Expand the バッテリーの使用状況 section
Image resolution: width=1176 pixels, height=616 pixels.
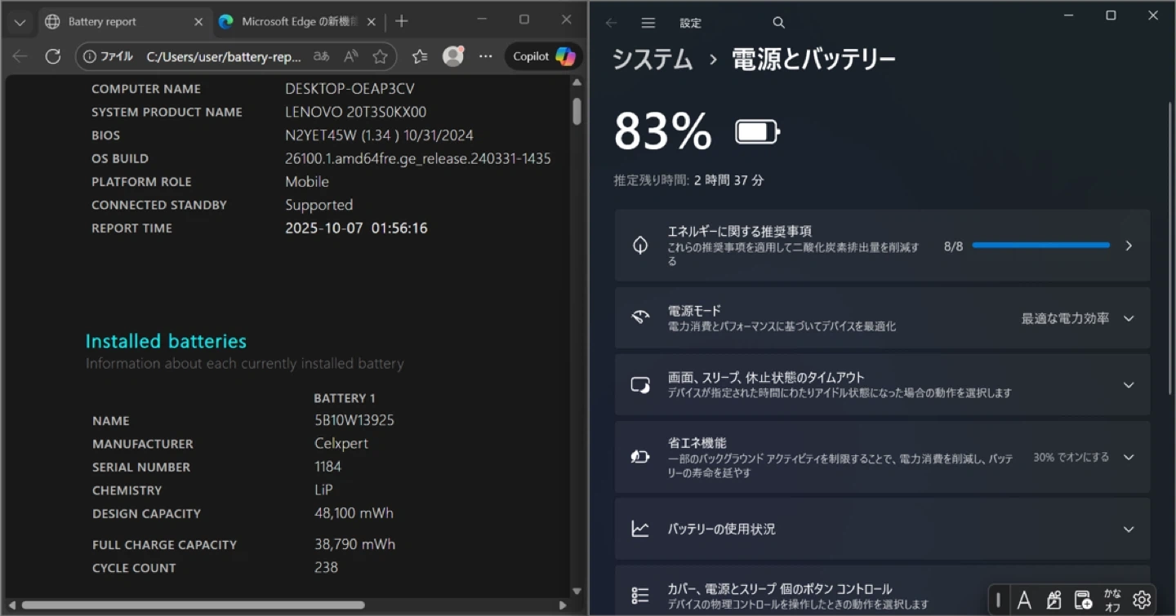tap(1128, 529)
